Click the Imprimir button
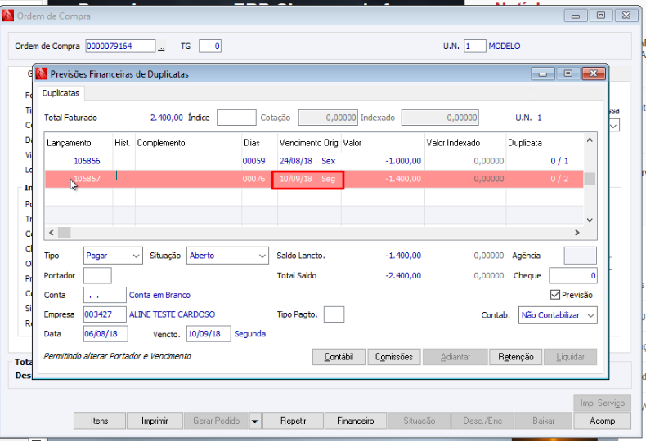646x441 pixels. pos(155,421)
